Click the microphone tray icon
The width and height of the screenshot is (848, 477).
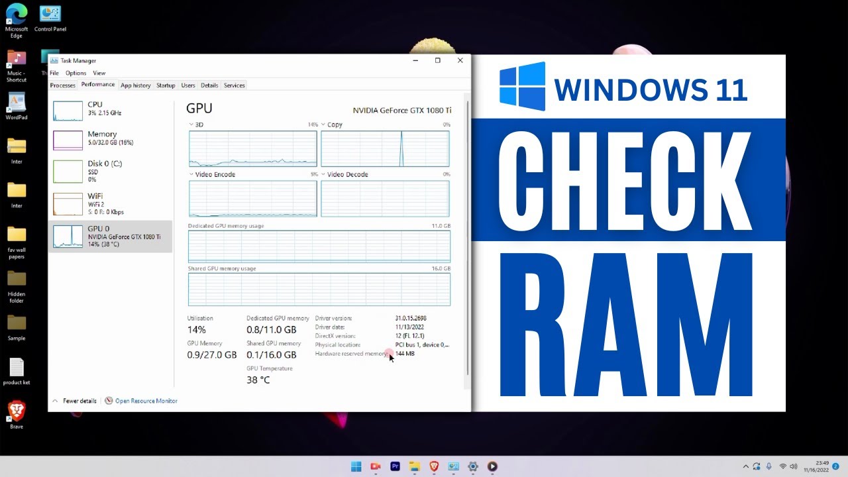(768, 466)
